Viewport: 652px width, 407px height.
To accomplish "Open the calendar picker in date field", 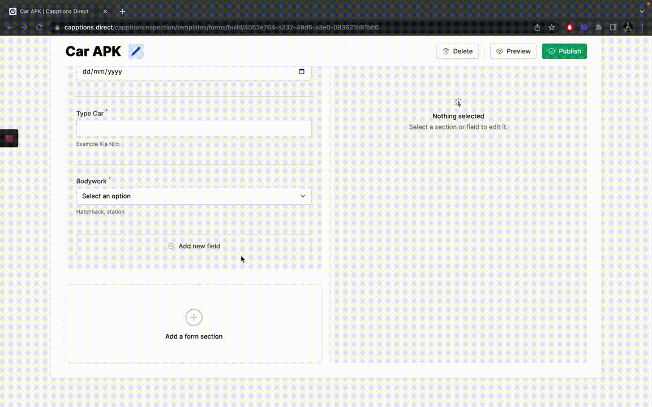I will [302, 71].
